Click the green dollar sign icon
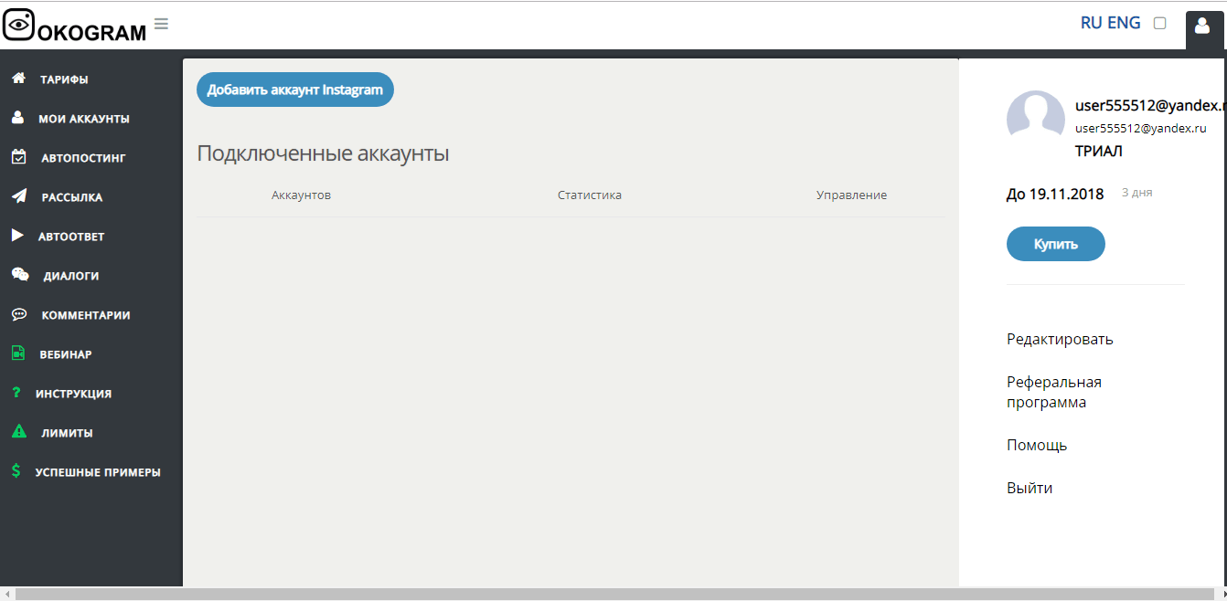Image resolution: width=1227 pixels, height=601 pixels. click(x=16, y=471)
